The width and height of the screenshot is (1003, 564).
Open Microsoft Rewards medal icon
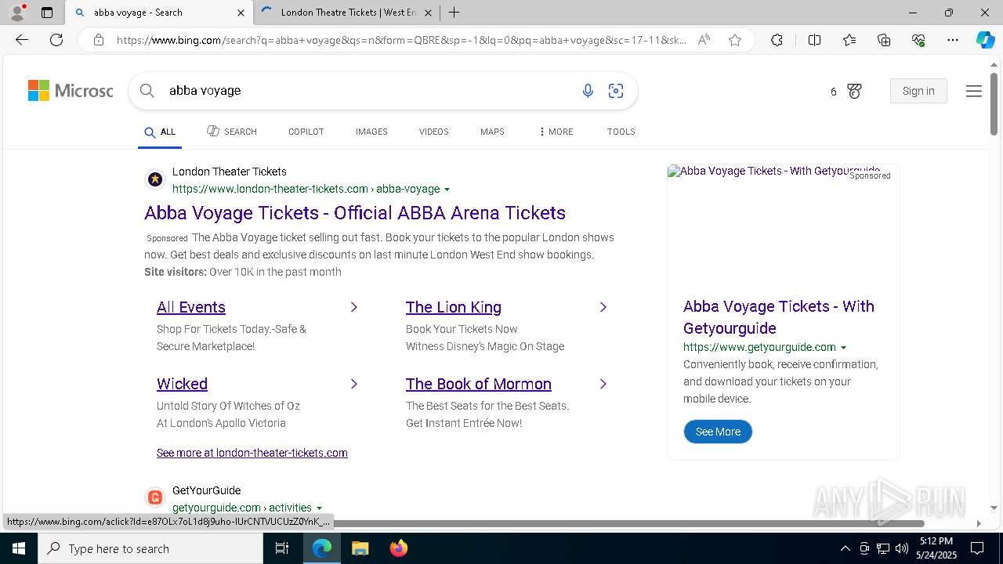click(854, 91)
